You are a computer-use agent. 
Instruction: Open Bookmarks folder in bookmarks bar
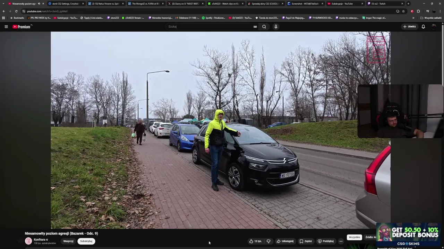(x=17, y=18)
